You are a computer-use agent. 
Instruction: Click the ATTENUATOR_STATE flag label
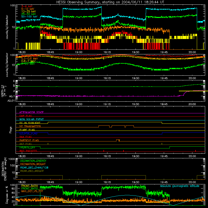pos(31,112)
